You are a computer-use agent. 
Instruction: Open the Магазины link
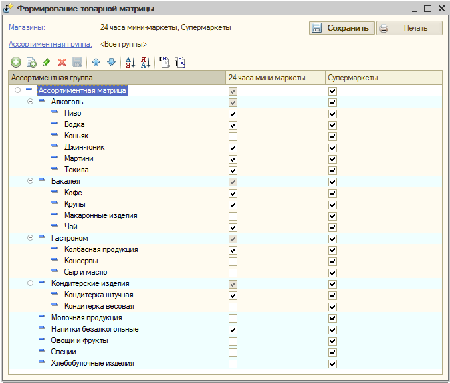pos(27,27)
